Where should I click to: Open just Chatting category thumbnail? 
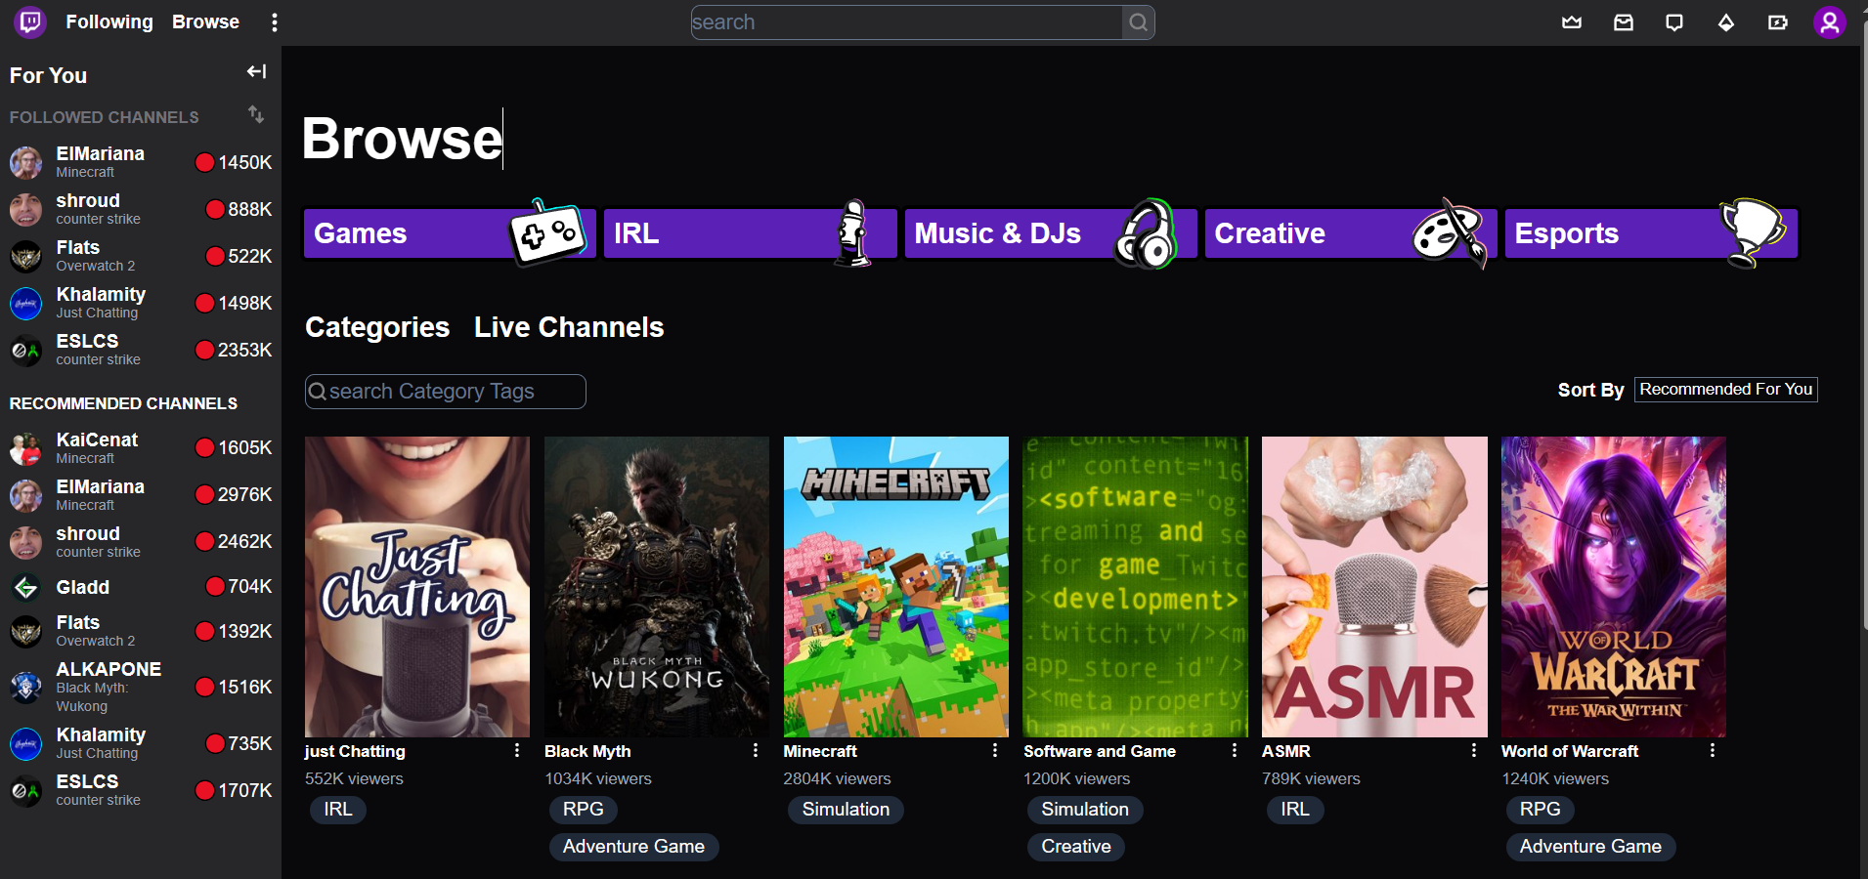coord(417,587)
